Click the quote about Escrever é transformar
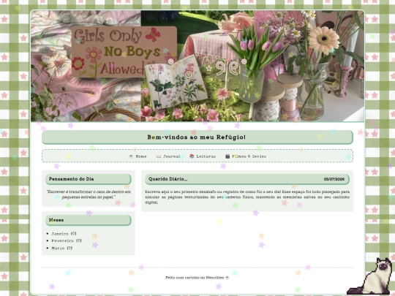395x296 pixels. click(x=89, y=194)
